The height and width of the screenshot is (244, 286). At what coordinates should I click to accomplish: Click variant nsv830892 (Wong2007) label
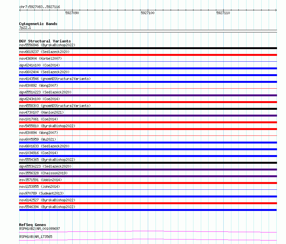(x=39, y=85)
